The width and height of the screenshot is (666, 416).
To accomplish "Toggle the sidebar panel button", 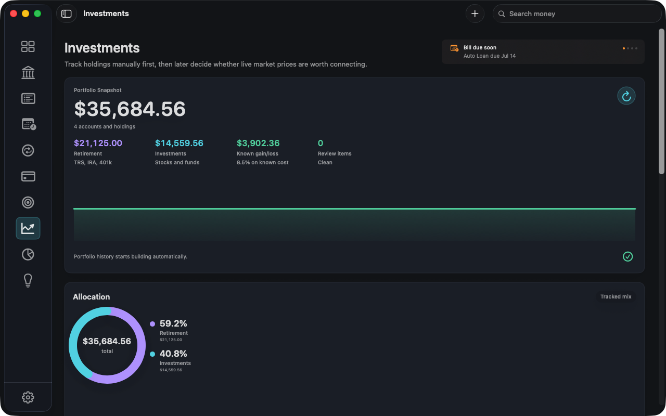I will [x=67, y=14].
